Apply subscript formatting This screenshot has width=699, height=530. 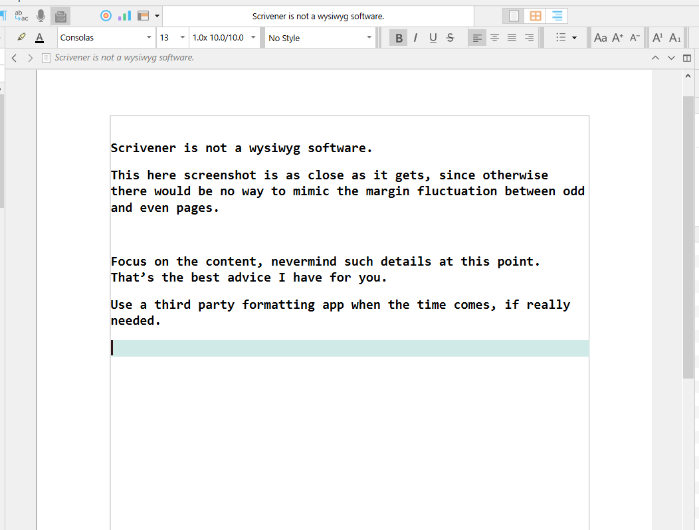[675, 38]
